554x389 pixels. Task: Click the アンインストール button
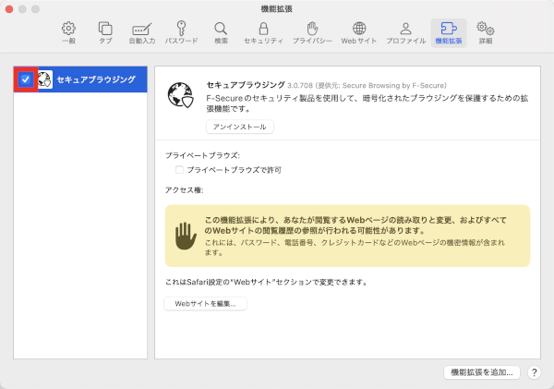click(x=239, y=127)
